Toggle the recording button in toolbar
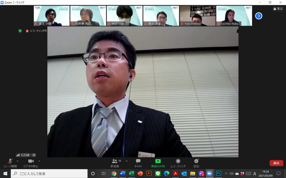 coord(178,162)
